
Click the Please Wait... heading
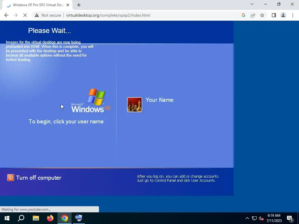50,31
